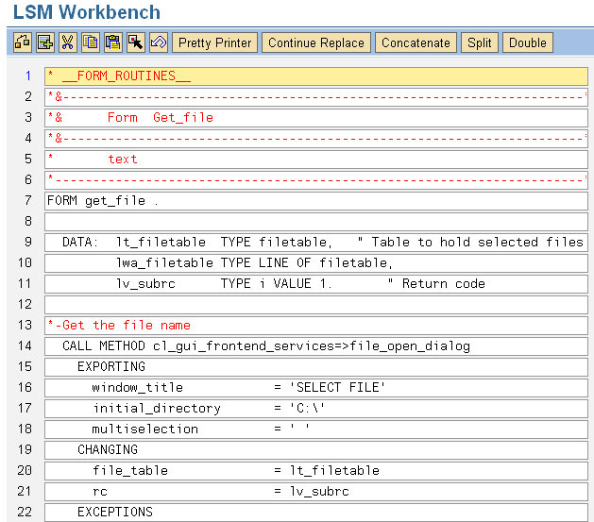Click the 'FORM get_file .' code line
594x522 pixels.
[316, 201]
